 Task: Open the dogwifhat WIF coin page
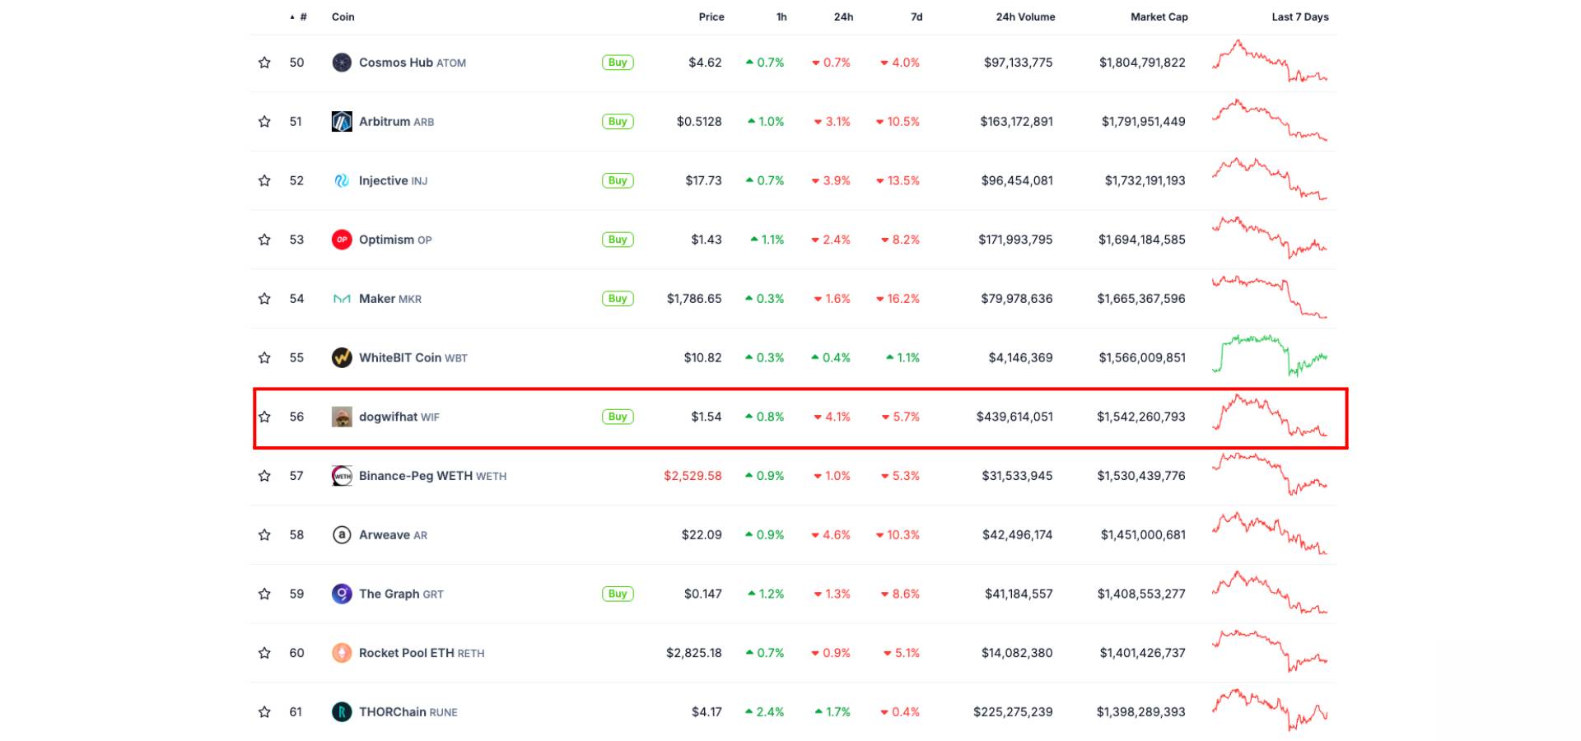(x=399, y=417)
